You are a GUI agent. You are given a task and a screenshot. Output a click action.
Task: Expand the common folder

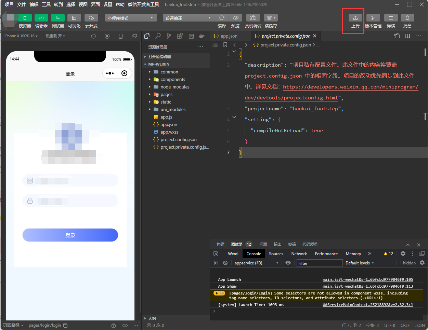point(176,72)
